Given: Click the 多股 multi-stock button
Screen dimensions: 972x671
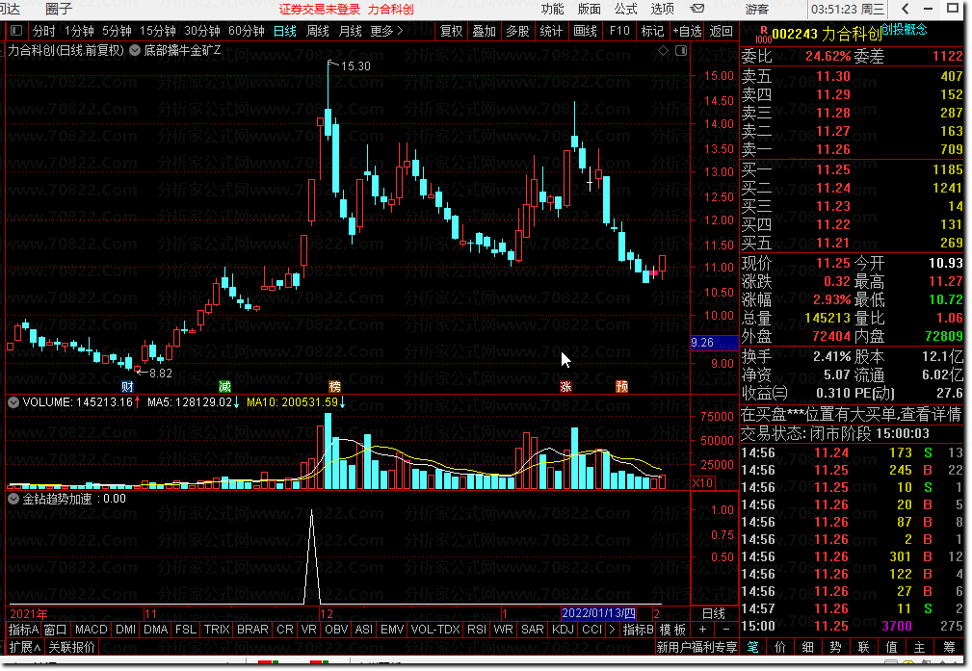Looking at the screenshot, I should tap(517, 31).
